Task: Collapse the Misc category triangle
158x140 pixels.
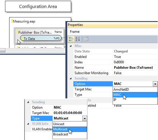Action: click(71, 46)
